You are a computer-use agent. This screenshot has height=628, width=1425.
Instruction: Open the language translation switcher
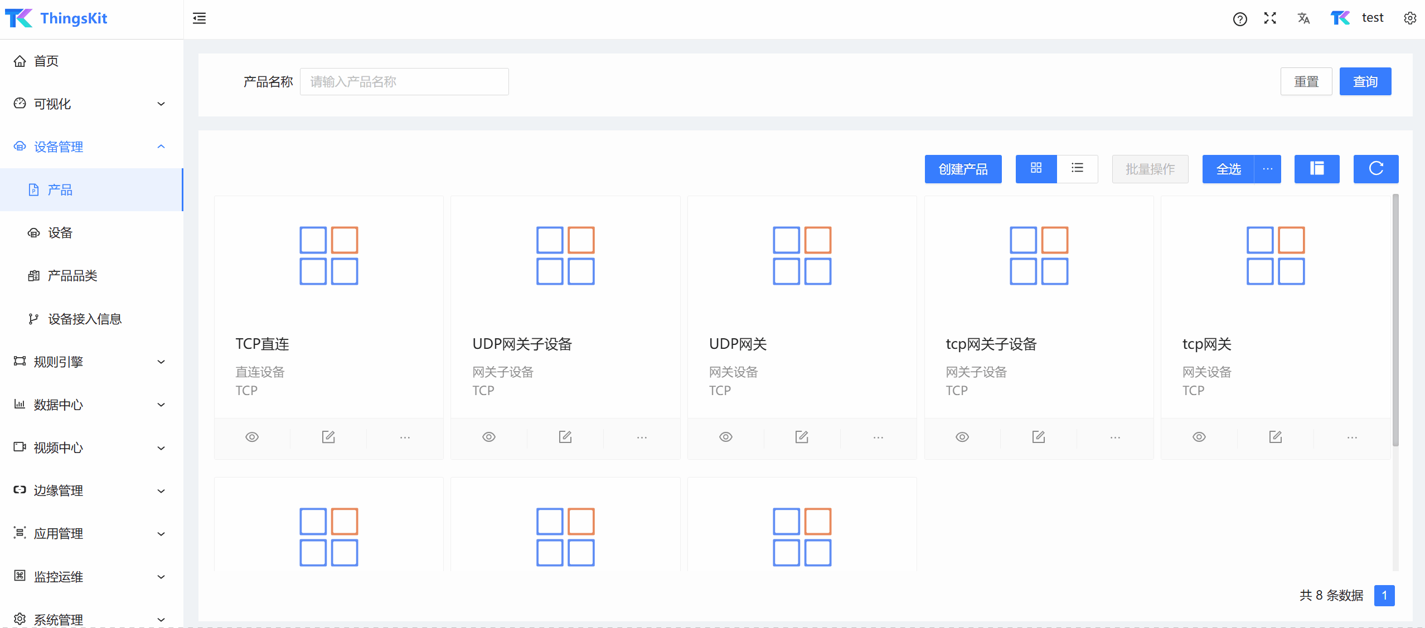click(1303, 18)
